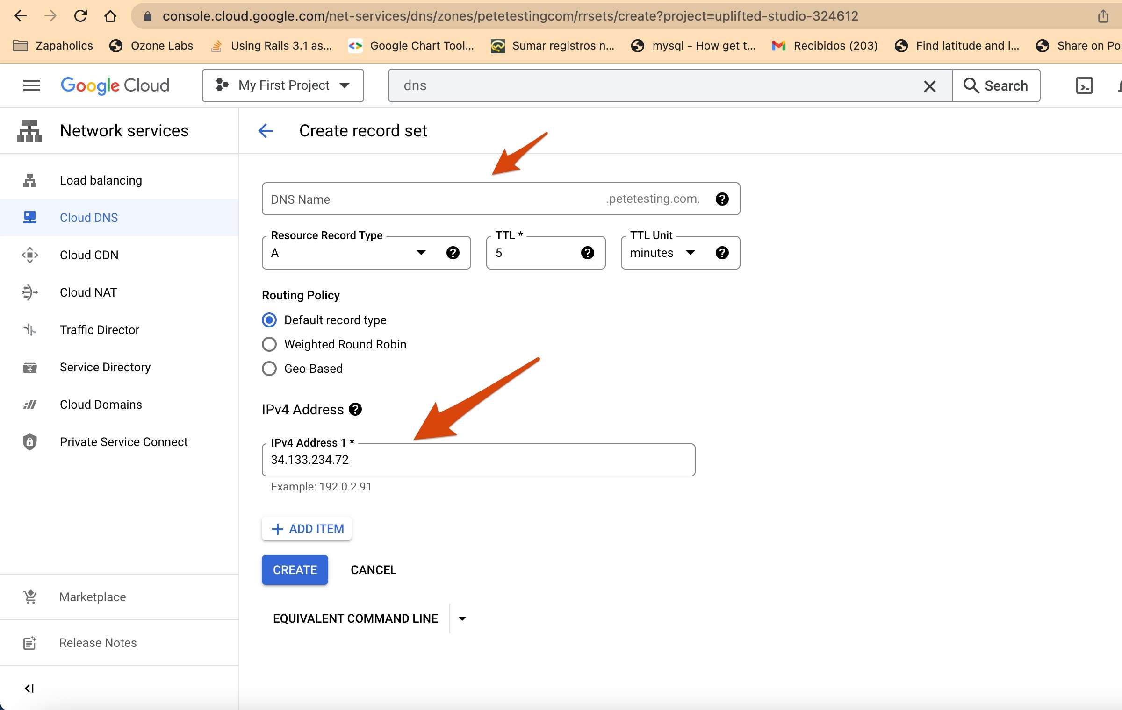Clear the dns search with X icon

929,86
